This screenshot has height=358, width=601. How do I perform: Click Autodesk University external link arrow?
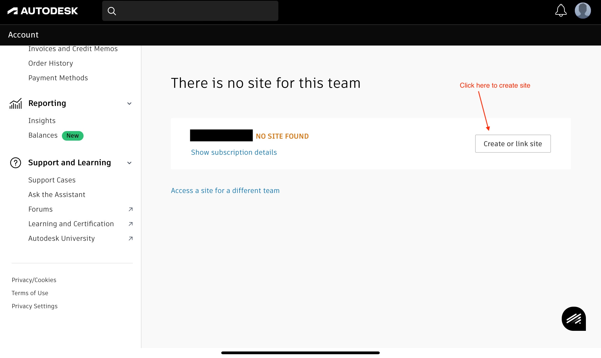coord(131,238)
